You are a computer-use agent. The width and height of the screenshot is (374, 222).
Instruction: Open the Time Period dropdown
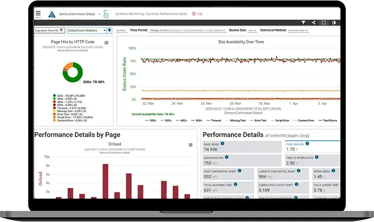pos(187,30)
